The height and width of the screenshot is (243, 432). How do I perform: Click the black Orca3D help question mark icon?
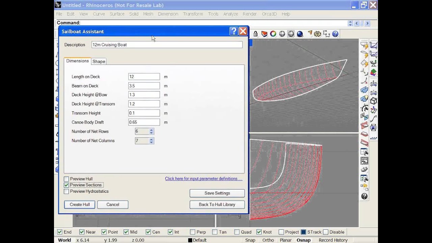coord(364,196)
